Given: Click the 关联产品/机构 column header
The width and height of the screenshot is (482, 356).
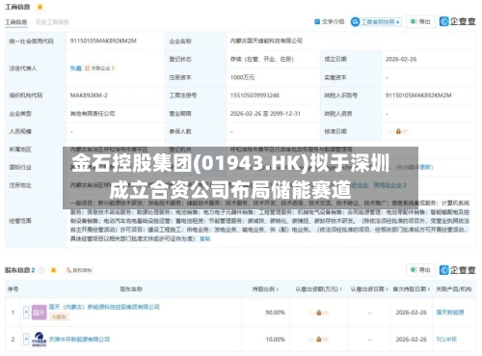Looking at the screenshot, I should pyautogui.click(x=453, y=289).
